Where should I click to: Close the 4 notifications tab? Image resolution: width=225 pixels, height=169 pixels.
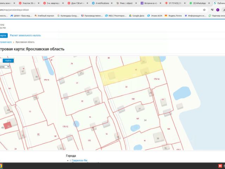coord(112,3)
